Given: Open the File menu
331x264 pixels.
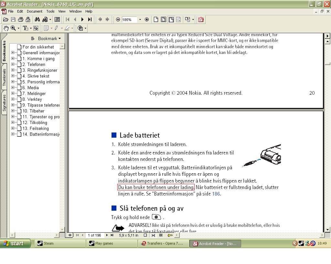Looking at the screenshot, I should coord(11,11).
